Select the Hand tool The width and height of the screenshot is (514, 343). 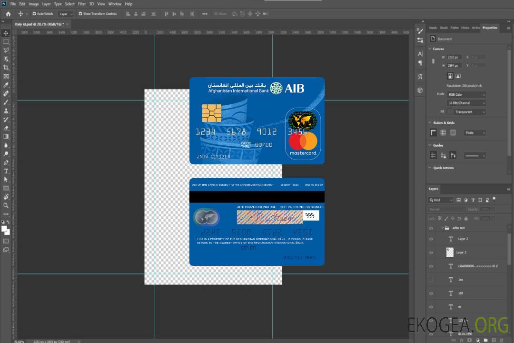[x=6, y=197]
